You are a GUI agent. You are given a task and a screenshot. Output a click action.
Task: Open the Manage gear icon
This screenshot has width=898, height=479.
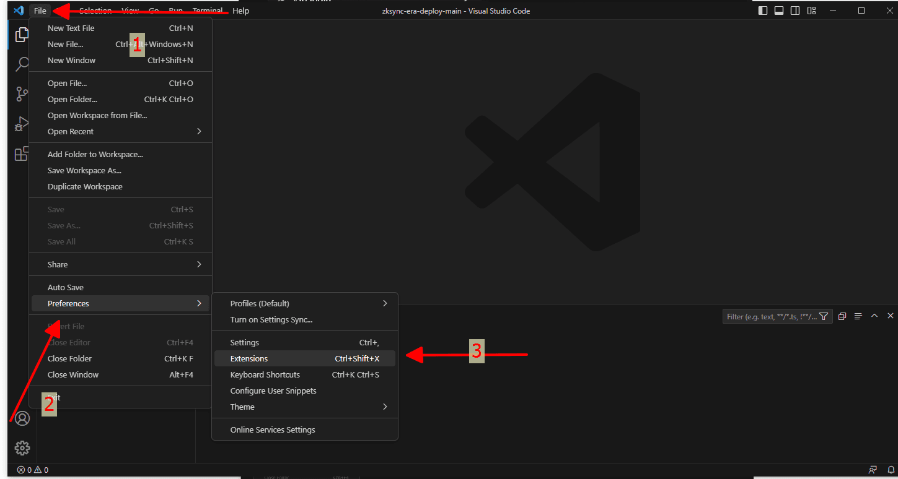tap(22, 447)
